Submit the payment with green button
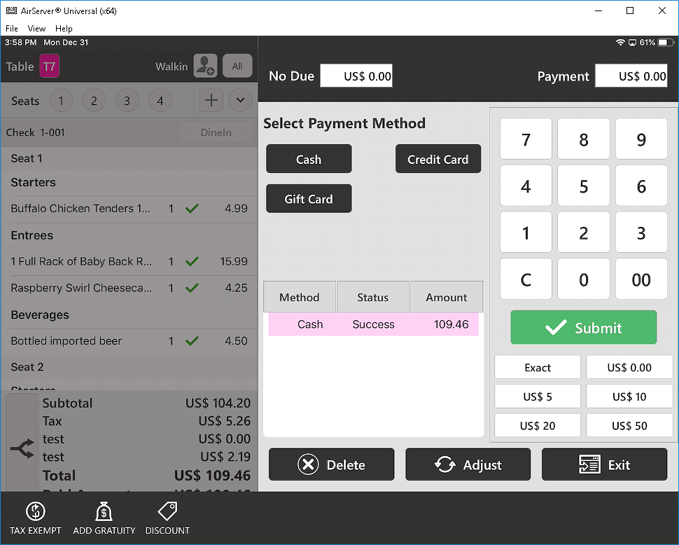 583,327
